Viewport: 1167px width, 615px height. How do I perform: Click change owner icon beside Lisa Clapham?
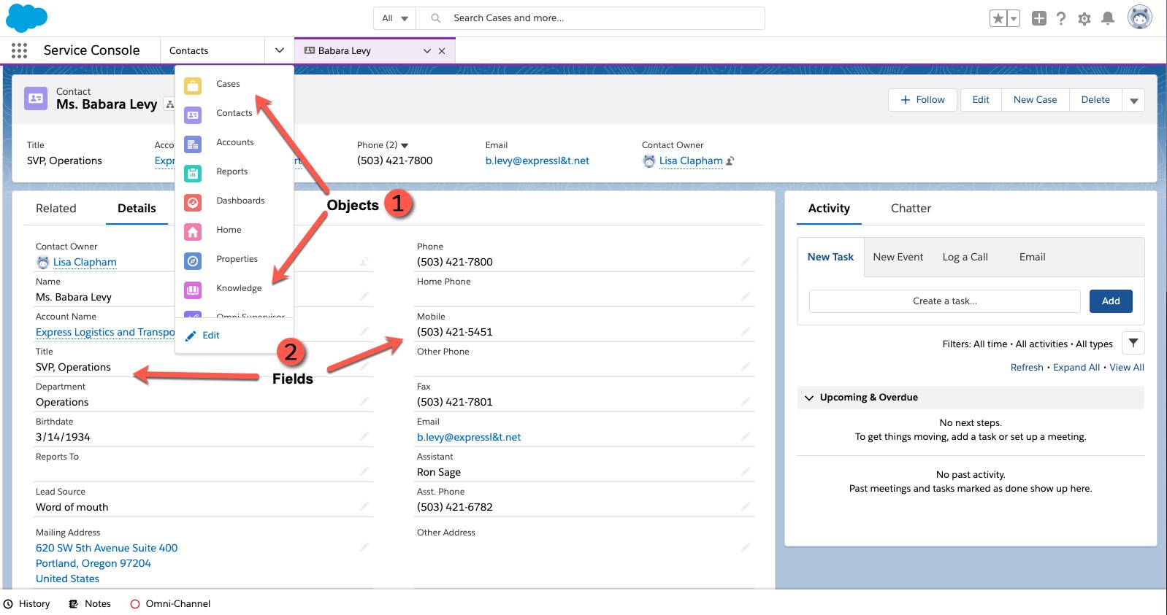(x=730, y=160)
